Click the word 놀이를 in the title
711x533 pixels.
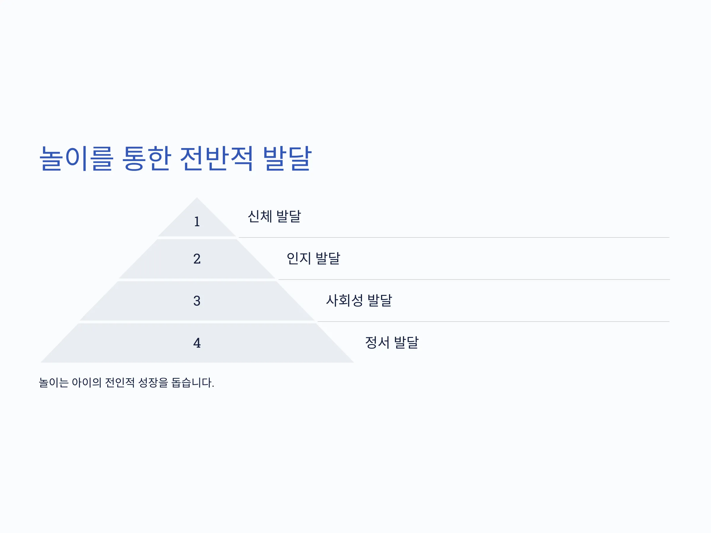point(76,158)
